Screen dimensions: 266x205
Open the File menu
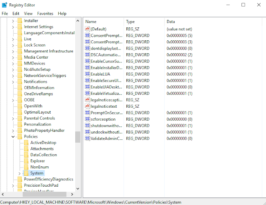click(5, 13)
